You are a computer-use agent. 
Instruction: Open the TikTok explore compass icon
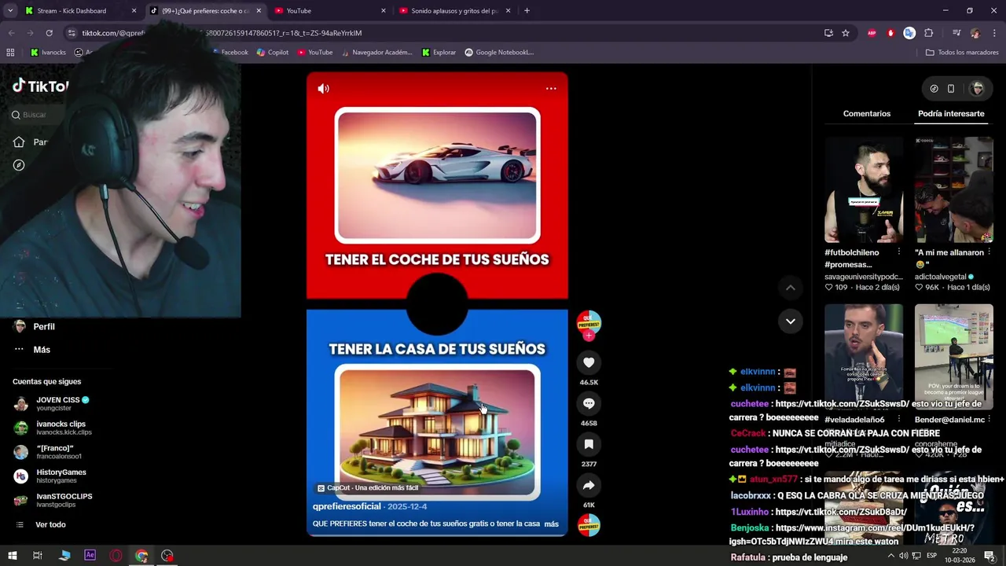pyautogui.click(x=19, y=165)
